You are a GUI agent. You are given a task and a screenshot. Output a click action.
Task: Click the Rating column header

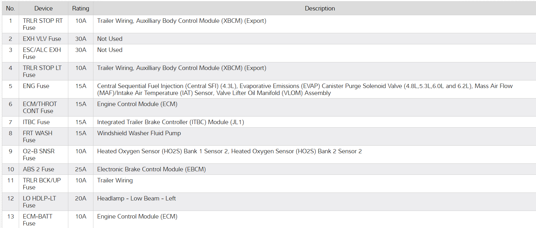(x=81, y=9)
